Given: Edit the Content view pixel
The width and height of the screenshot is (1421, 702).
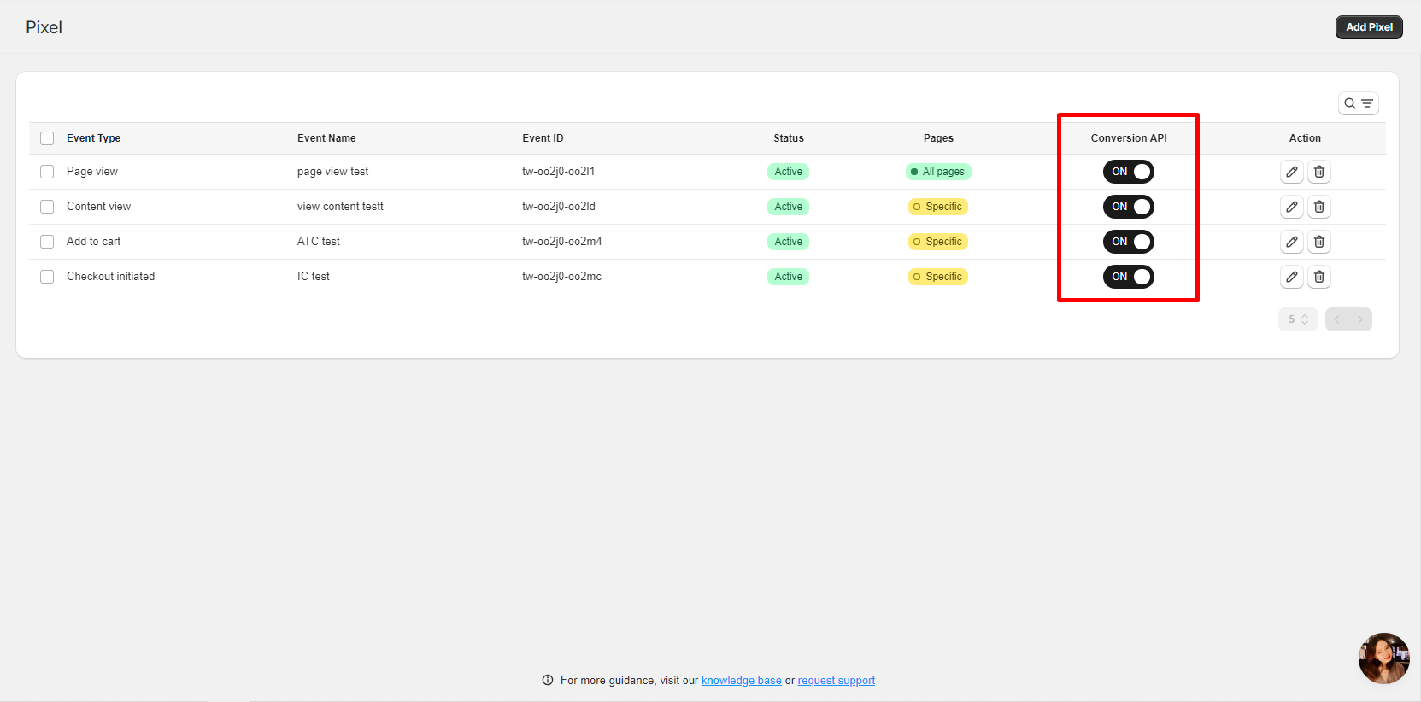Looking at the screenshot, I should point(1291,207).
